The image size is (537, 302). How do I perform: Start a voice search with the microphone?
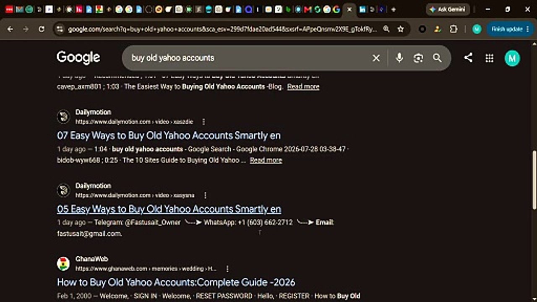point(399,58)
